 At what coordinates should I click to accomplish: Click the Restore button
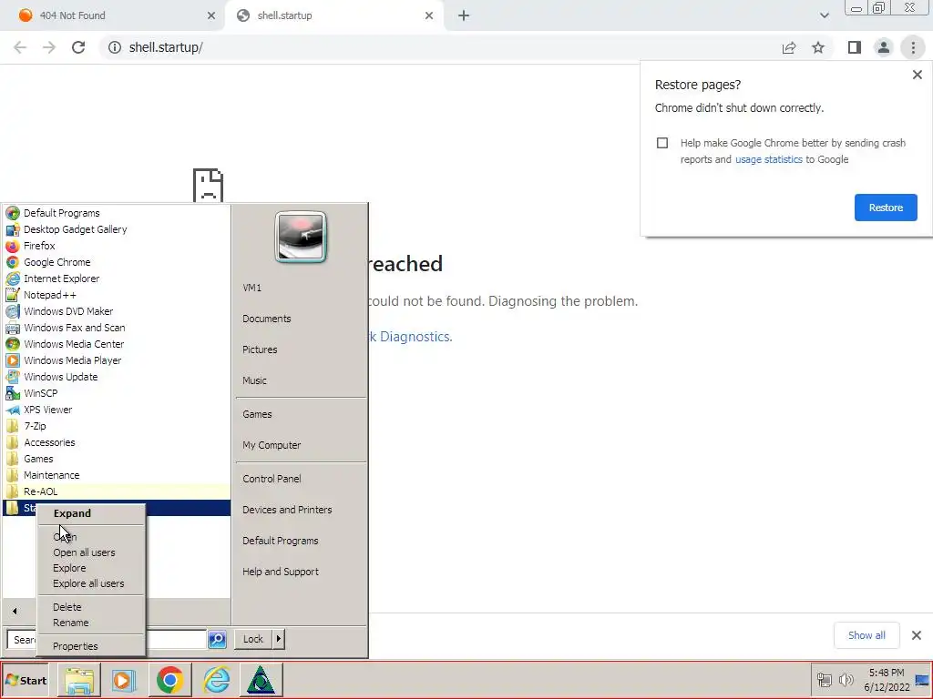tap(886, 208)
